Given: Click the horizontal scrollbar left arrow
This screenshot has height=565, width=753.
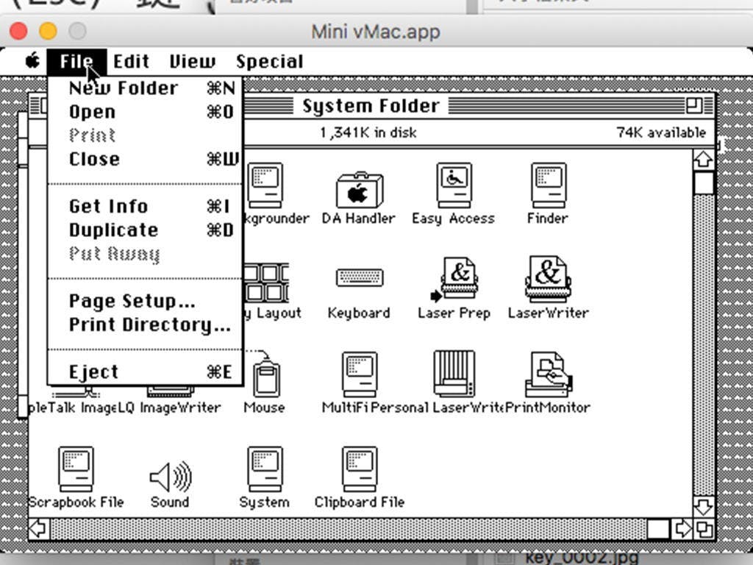Looking at the screenshot, I should (38, 528).
